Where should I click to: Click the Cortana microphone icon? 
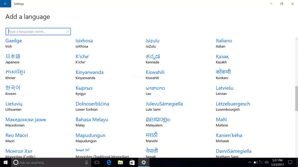(x=86, y=162)
